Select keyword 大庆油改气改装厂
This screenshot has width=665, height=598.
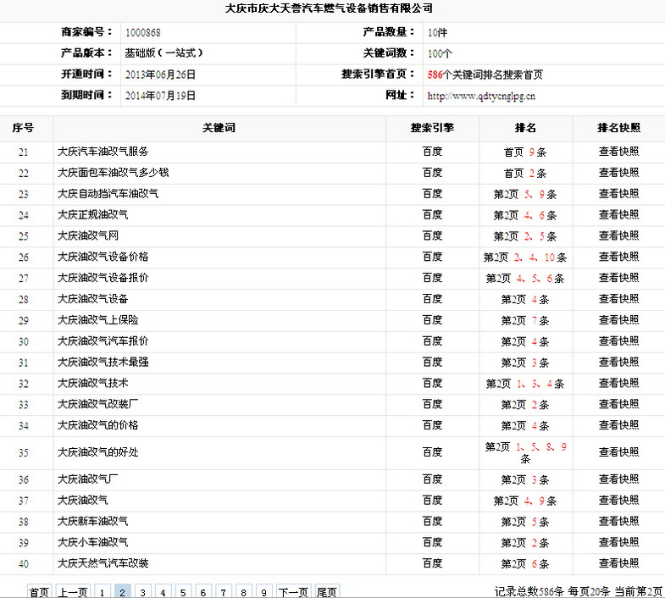[x=98, y=404]
